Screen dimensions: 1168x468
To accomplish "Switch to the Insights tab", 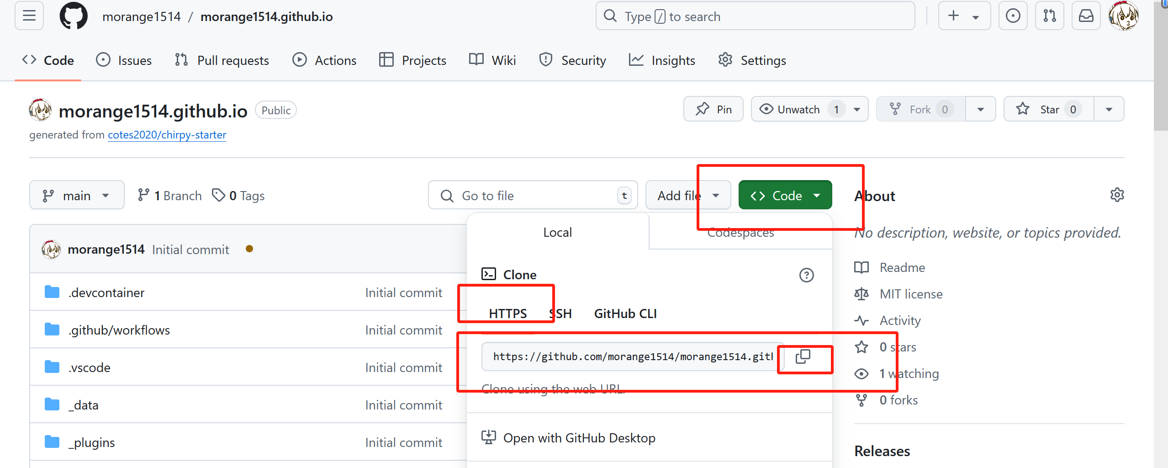I will pyautogui.click(x=662, y=60).
